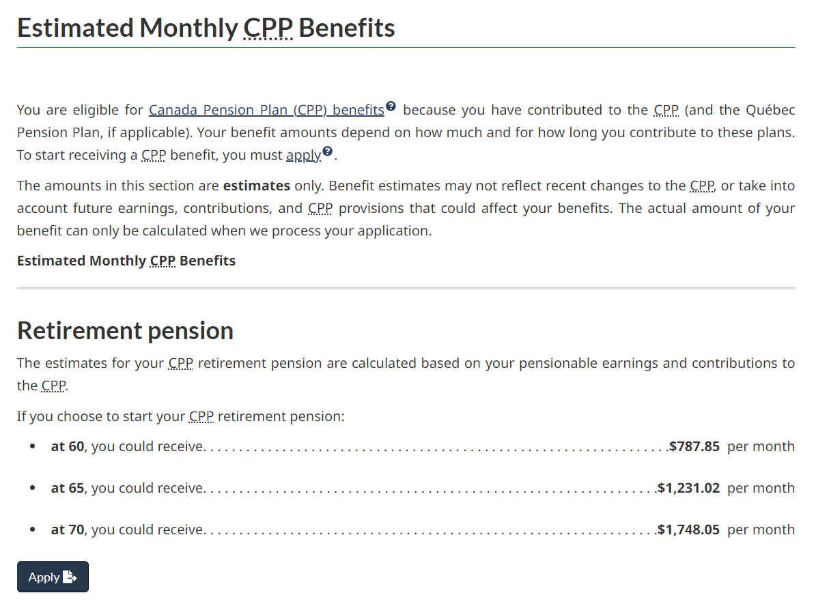Click CPP abbreviation in "receiving a CPP benefit"

154,156
